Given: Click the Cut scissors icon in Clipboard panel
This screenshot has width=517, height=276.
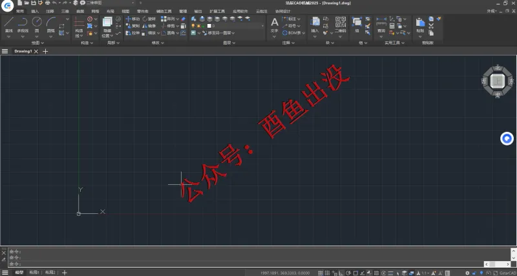Looking at the screenshot, I should (x=431, y=26).
